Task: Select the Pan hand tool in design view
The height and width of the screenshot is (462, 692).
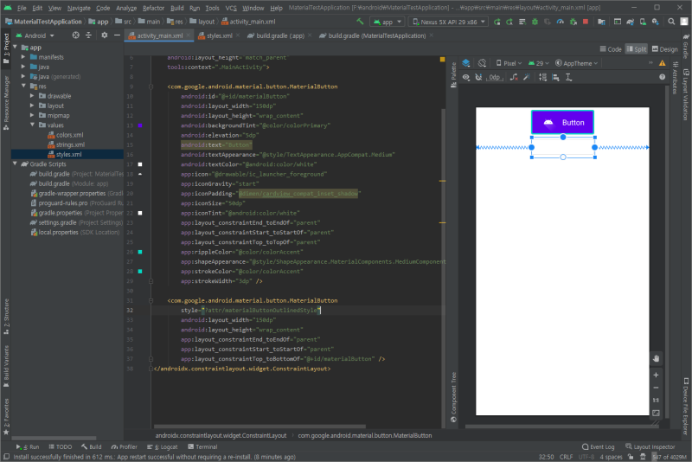Action: (x=656, y=358)
